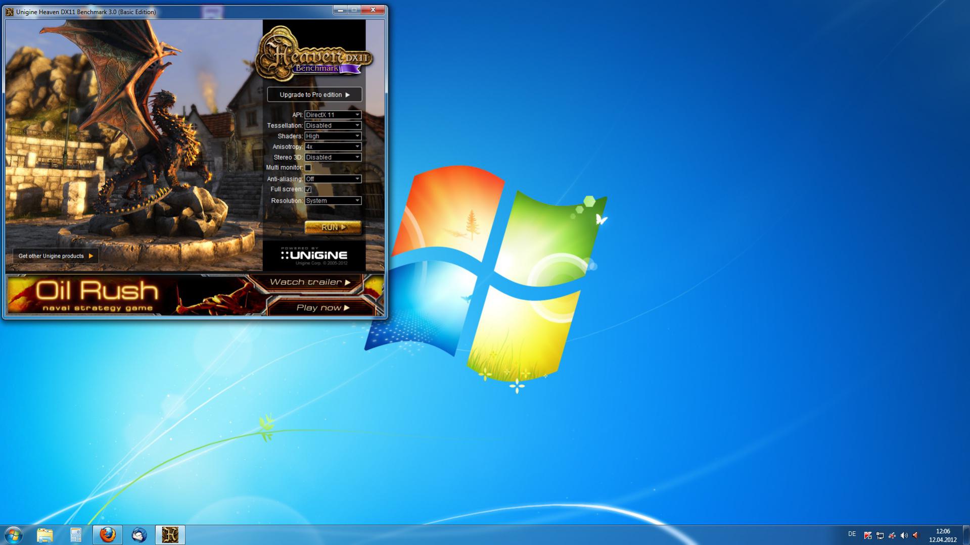Click the orange speaker tray icon

coord(916,535)
